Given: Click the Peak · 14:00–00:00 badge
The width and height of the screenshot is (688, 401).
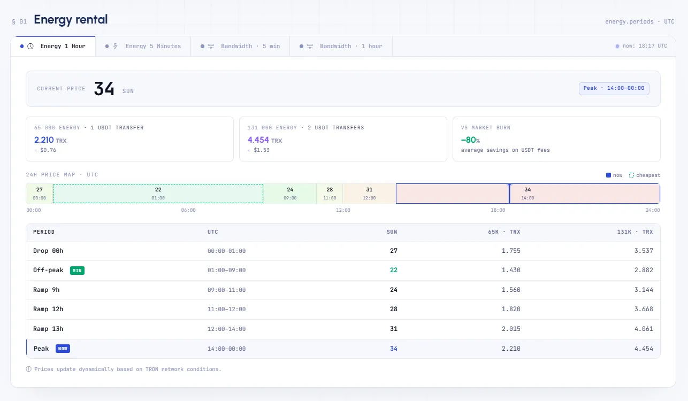Looking at the screenshot, I should [x=614, y=88].
